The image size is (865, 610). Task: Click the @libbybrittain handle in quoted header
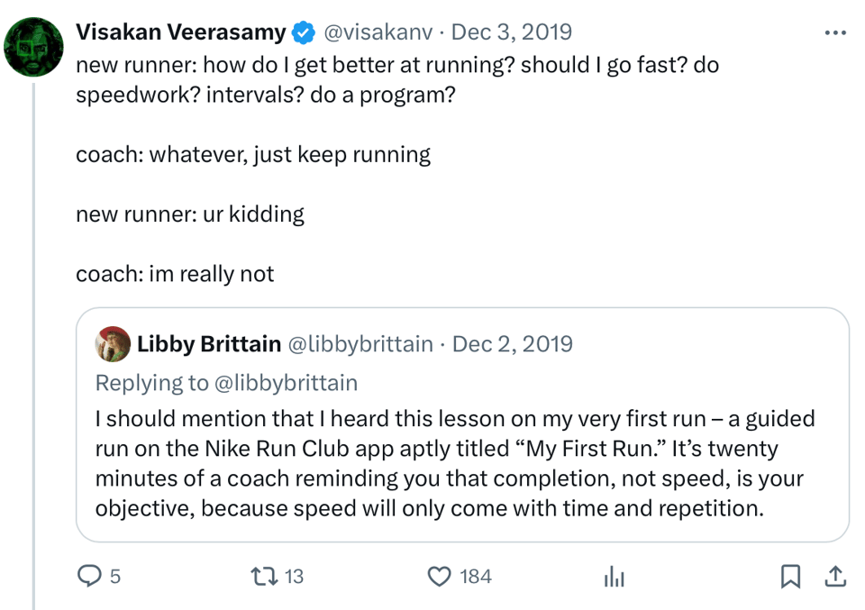[360, 343]
